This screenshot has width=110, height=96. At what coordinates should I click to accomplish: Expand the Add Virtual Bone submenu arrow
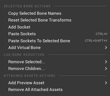(106, 47)
